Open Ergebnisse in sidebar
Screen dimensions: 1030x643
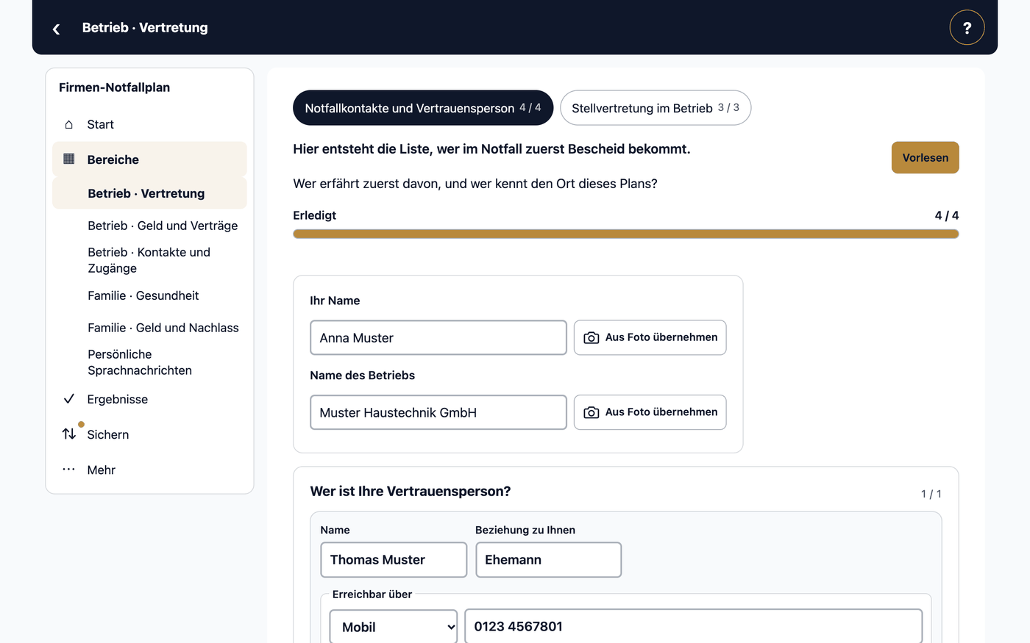pos(149,399)
